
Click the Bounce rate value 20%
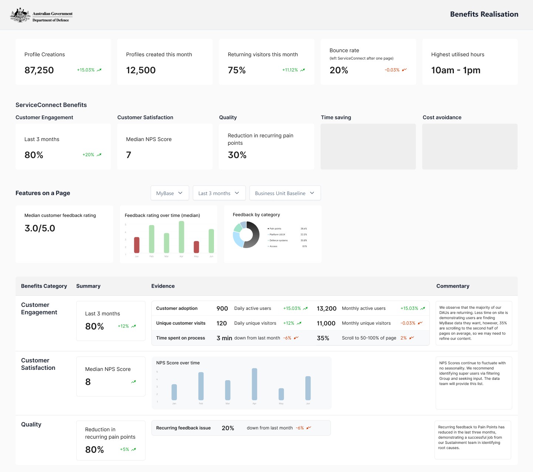(x=339, y=70)
